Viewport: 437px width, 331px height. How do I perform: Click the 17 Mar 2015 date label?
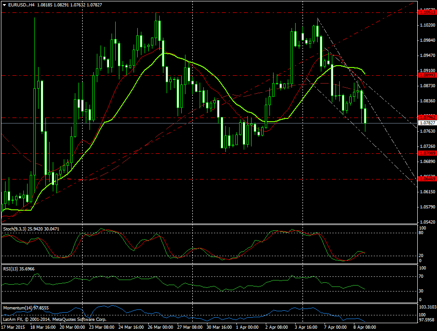point(14,327)
